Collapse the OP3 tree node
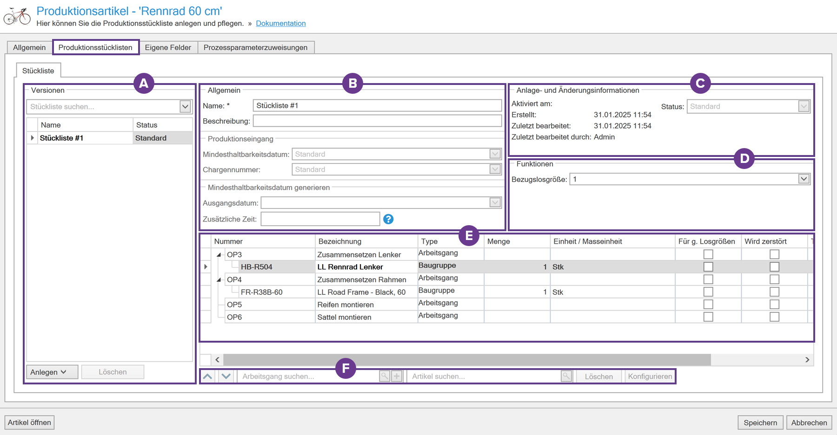The width and height of the screenshot is (837, 435). [219, 255]
